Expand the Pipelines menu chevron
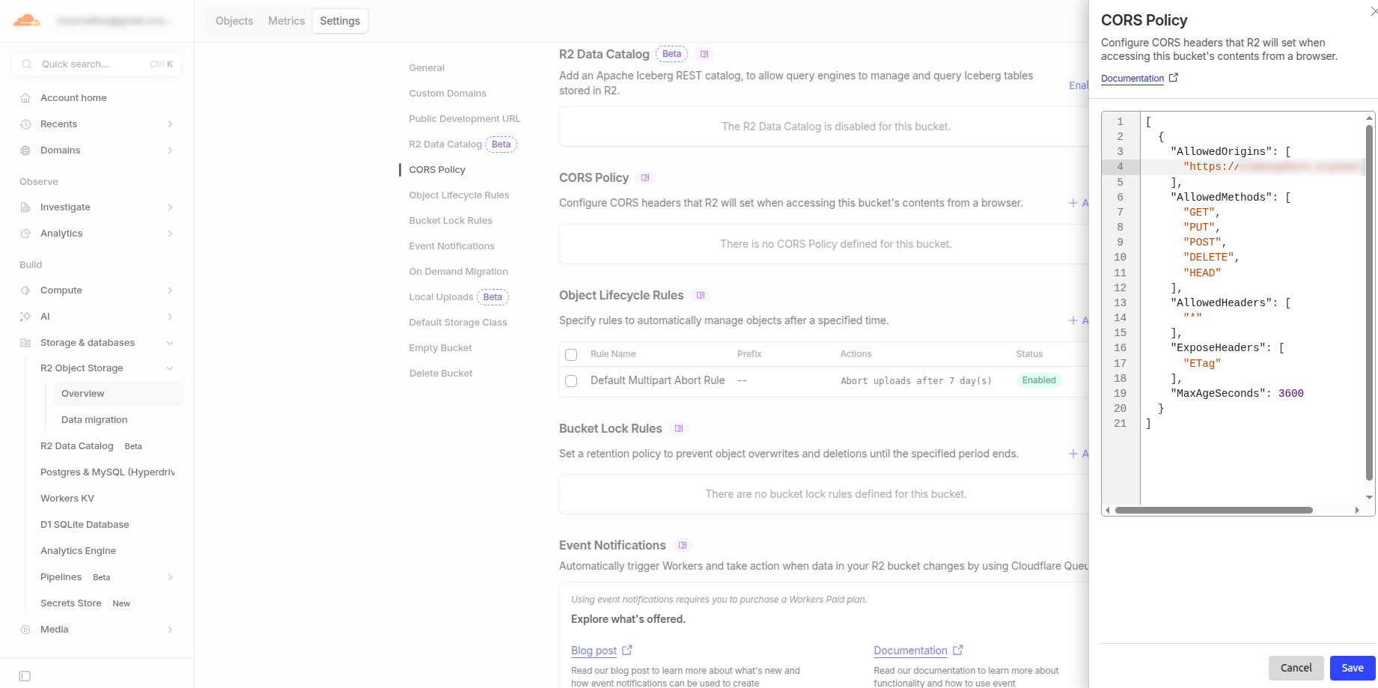This screenshot has height=688, width=1378. coord(170,577)
